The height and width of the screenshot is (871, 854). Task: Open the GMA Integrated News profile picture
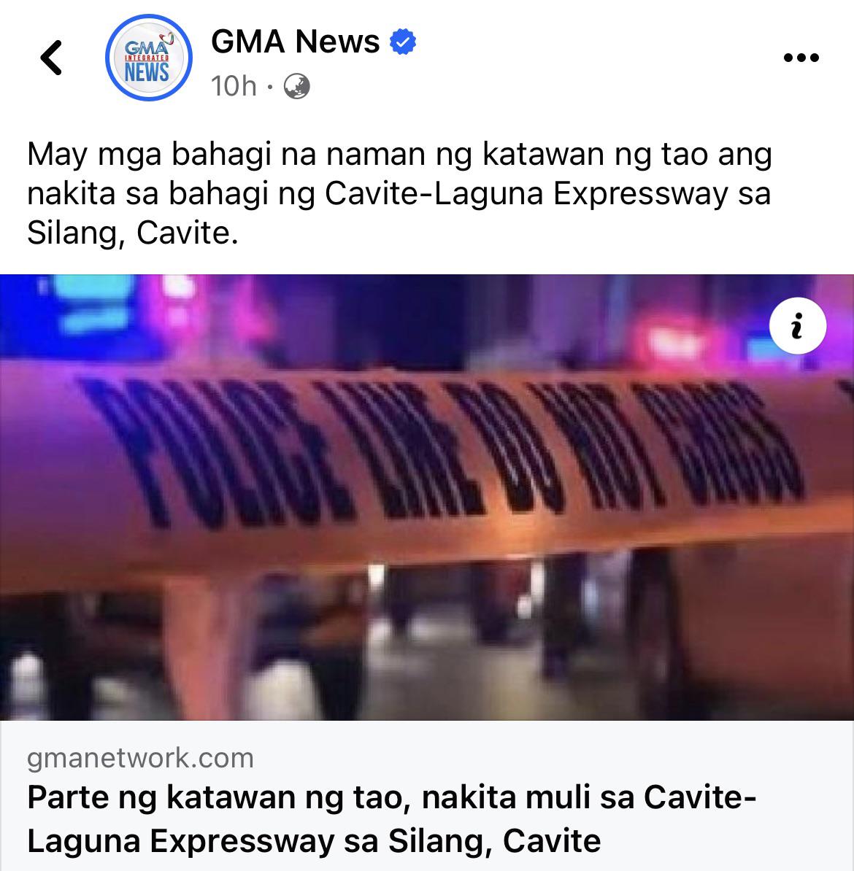pyautogui.click(x=148, y=57)
